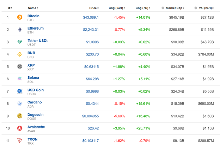This screenshot has height=146, width=220.
Task: Click the Ethereum diamond logo icon
Action: 20,30
